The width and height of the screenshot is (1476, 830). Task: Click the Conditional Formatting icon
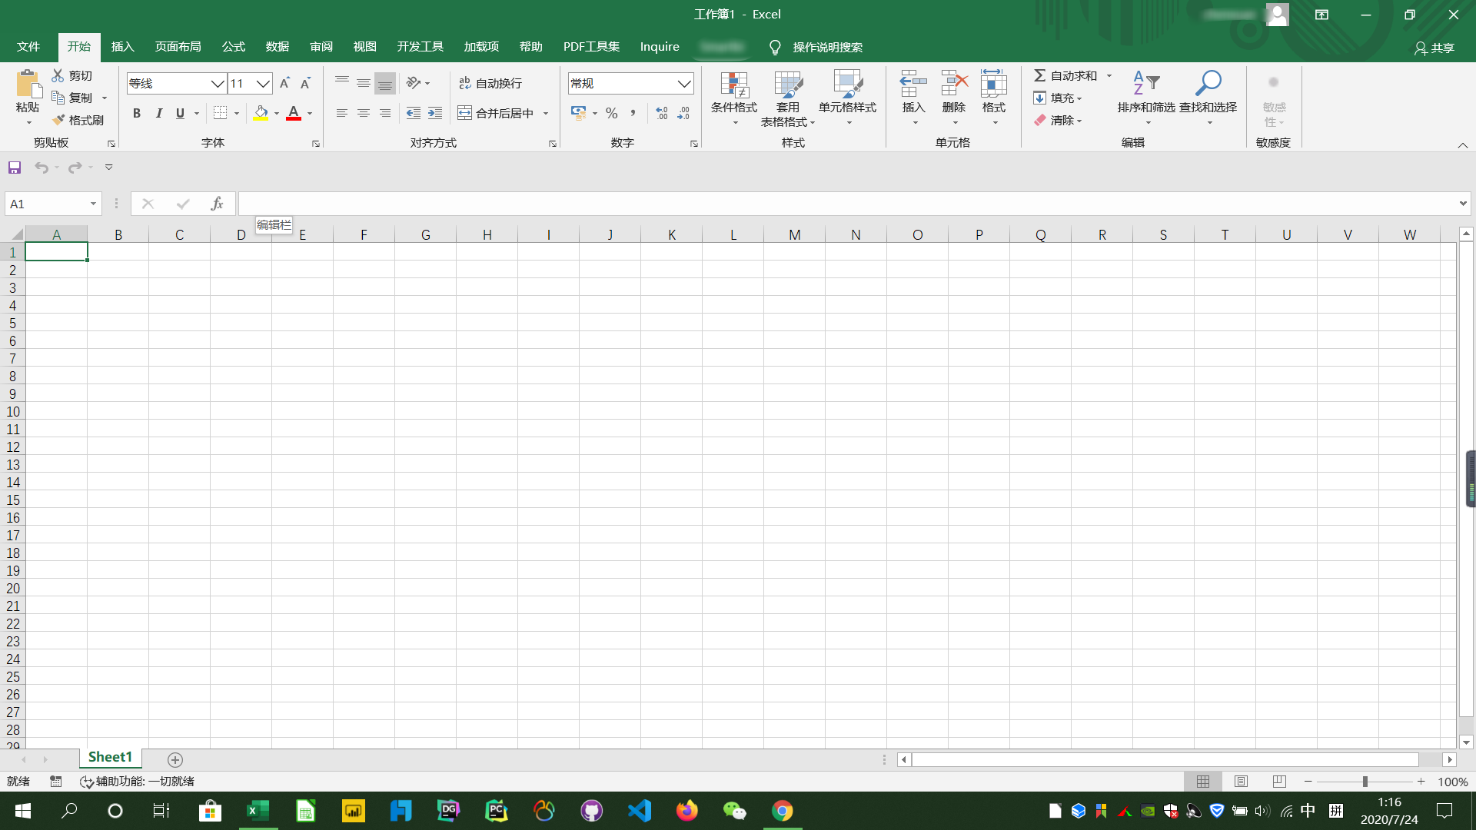click(733, 85)
